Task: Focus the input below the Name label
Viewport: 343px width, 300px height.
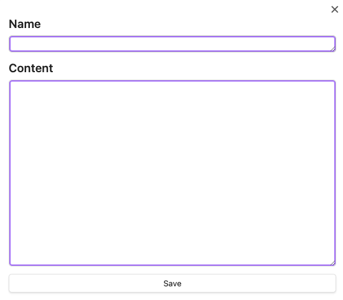Action: pyautogui.click(x=172, y=44)
